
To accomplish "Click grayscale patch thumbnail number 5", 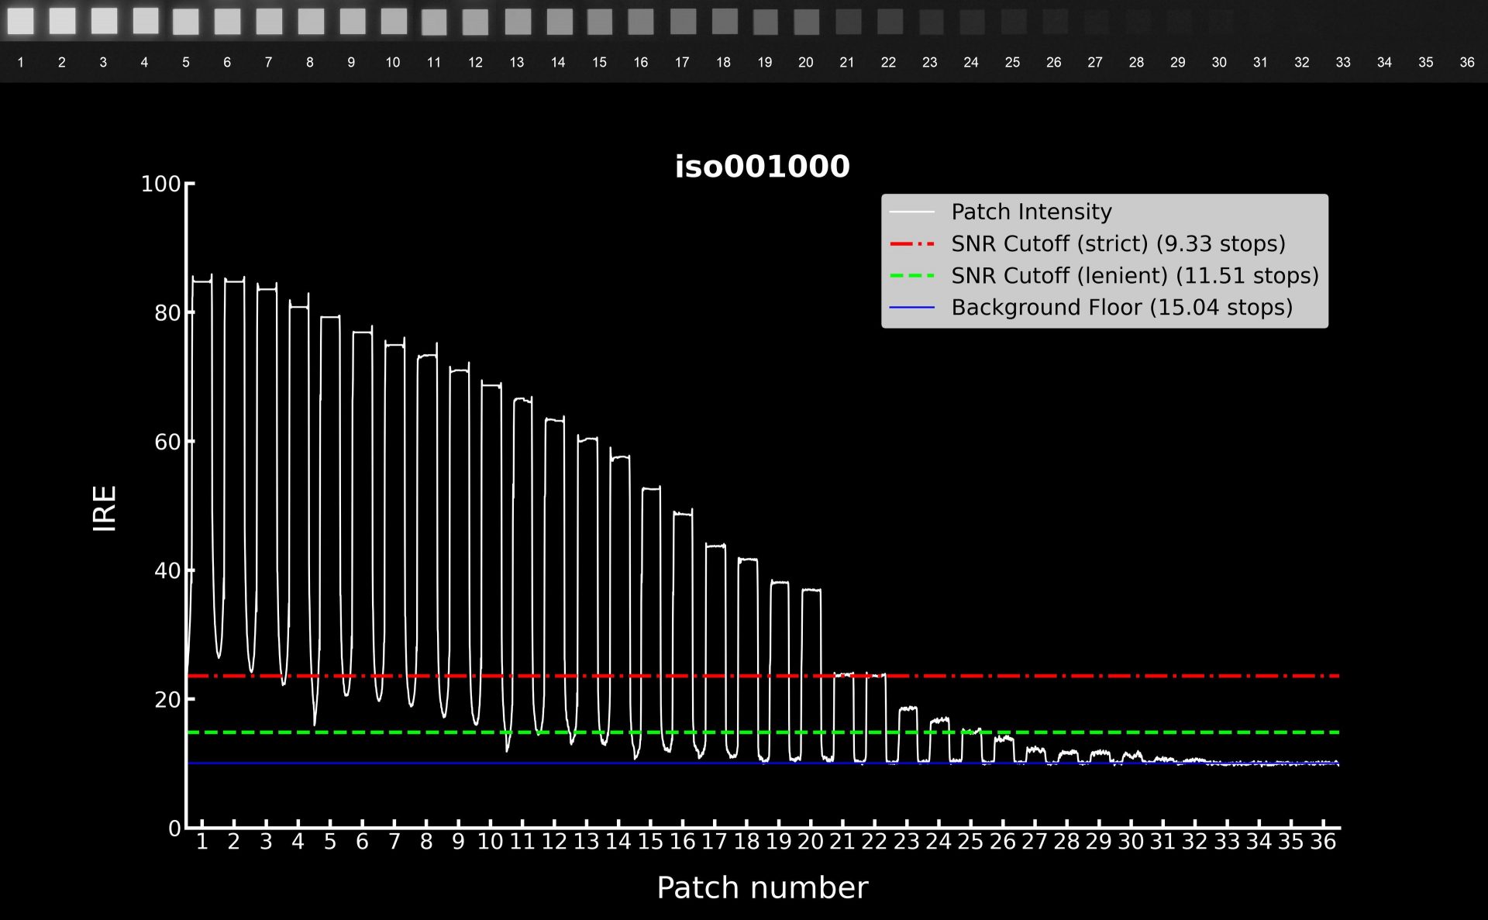I will pos(186,22).
